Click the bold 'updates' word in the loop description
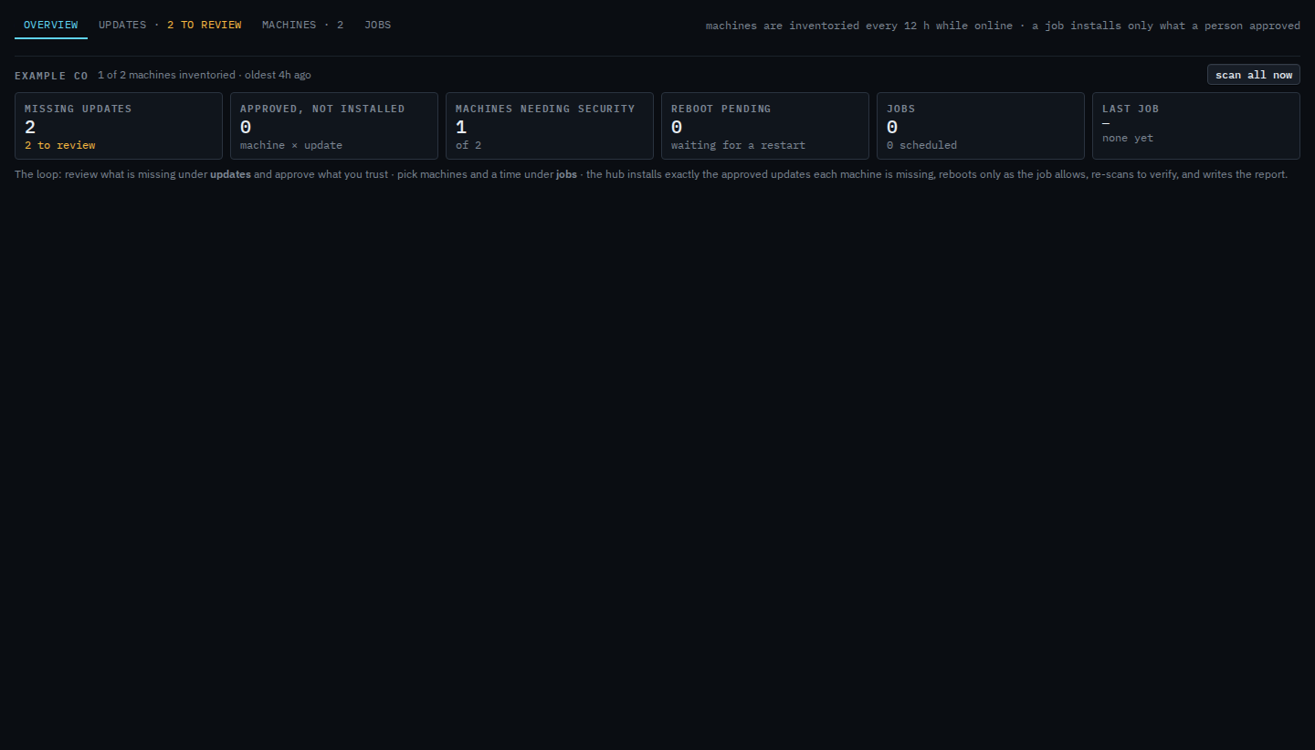 tap(230, 174)
